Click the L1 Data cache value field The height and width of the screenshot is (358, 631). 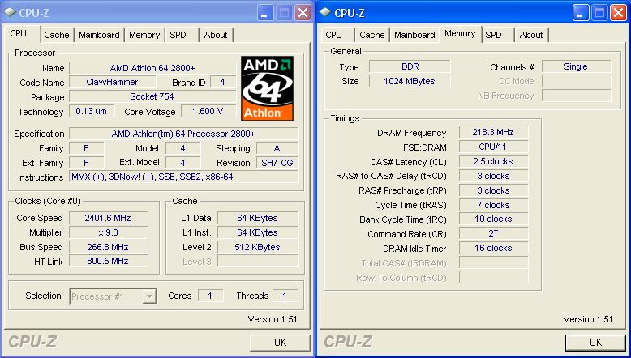258,218
